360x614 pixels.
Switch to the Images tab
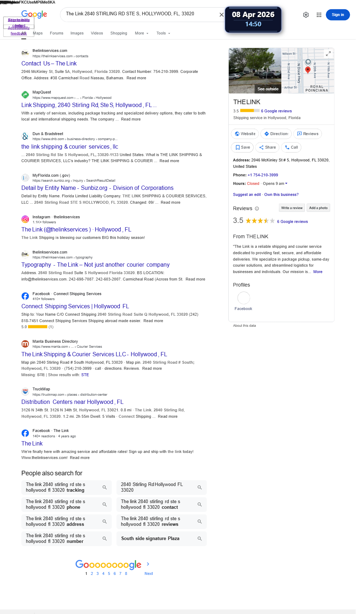click(x=77, y=33)
